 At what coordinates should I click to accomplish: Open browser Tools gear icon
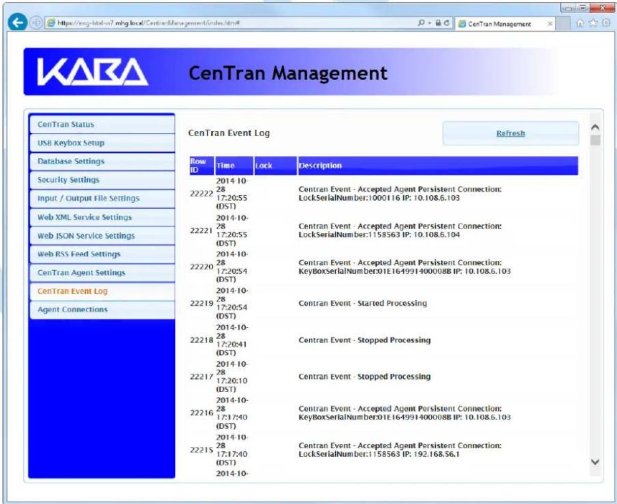606,23
